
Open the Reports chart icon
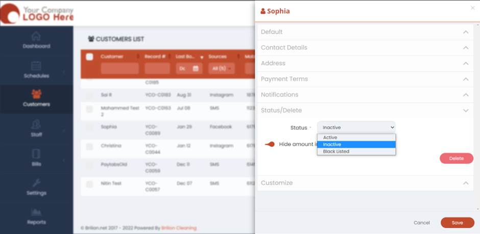[x=36, y=212]
